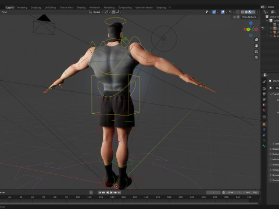Click the negative Z axis gizmo ball
Image resolution: width=279 pixels, height=209 pixels.
251,35
